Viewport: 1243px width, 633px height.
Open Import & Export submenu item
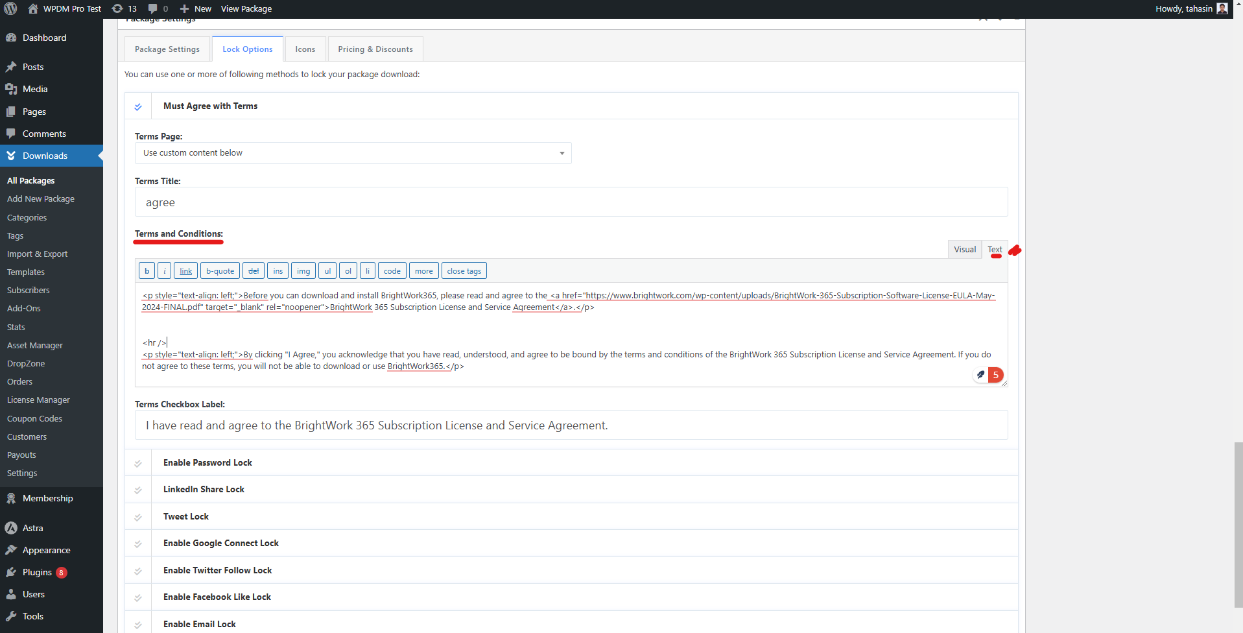click(37, 254)
